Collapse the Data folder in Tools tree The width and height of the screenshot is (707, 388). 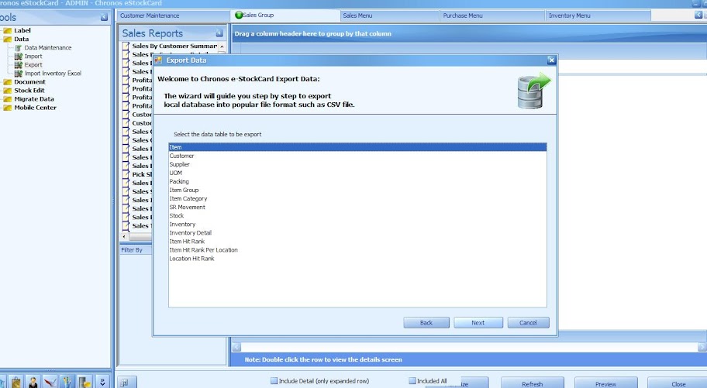pos(21,39)
